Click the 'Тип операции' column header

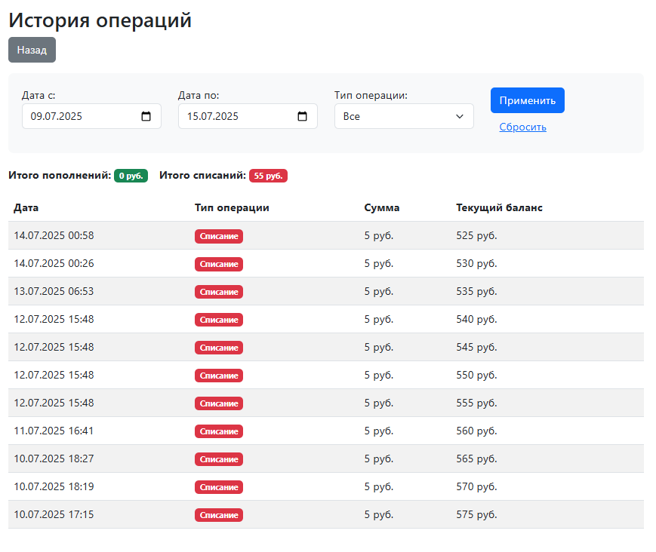coord(232,207)
